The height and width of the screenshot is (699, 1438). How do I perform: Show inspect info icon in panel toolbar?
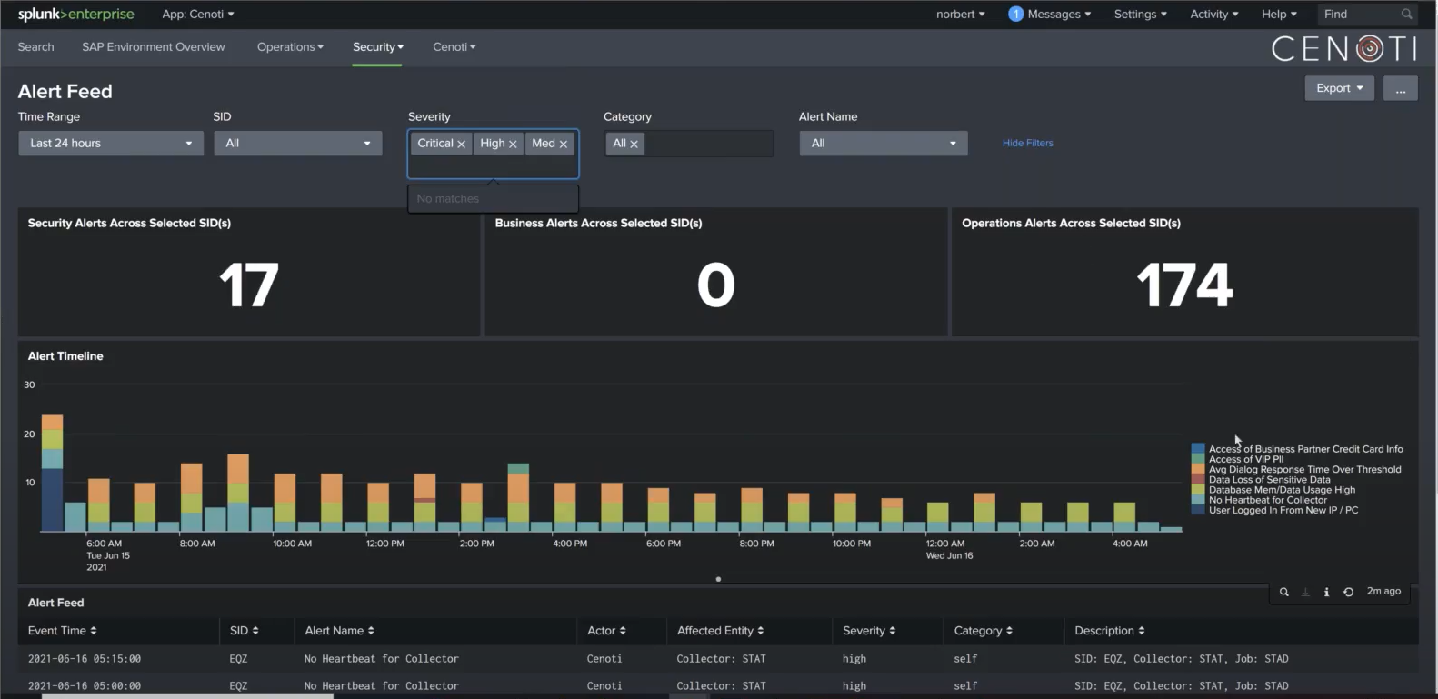1326,592
